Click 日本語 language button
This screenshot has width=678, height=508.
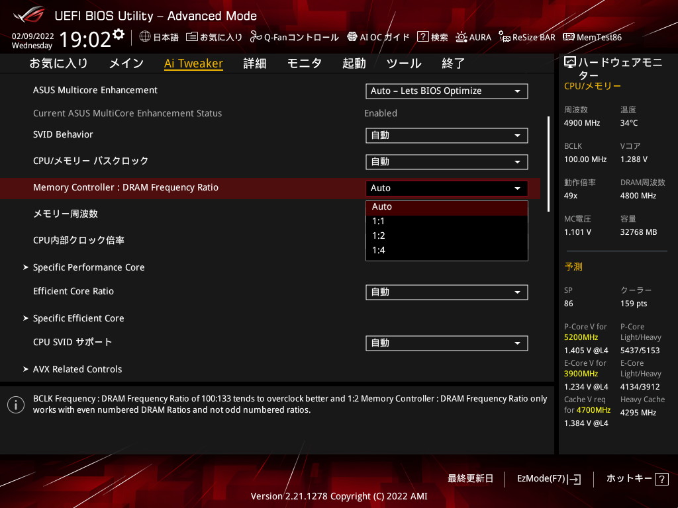166,37
